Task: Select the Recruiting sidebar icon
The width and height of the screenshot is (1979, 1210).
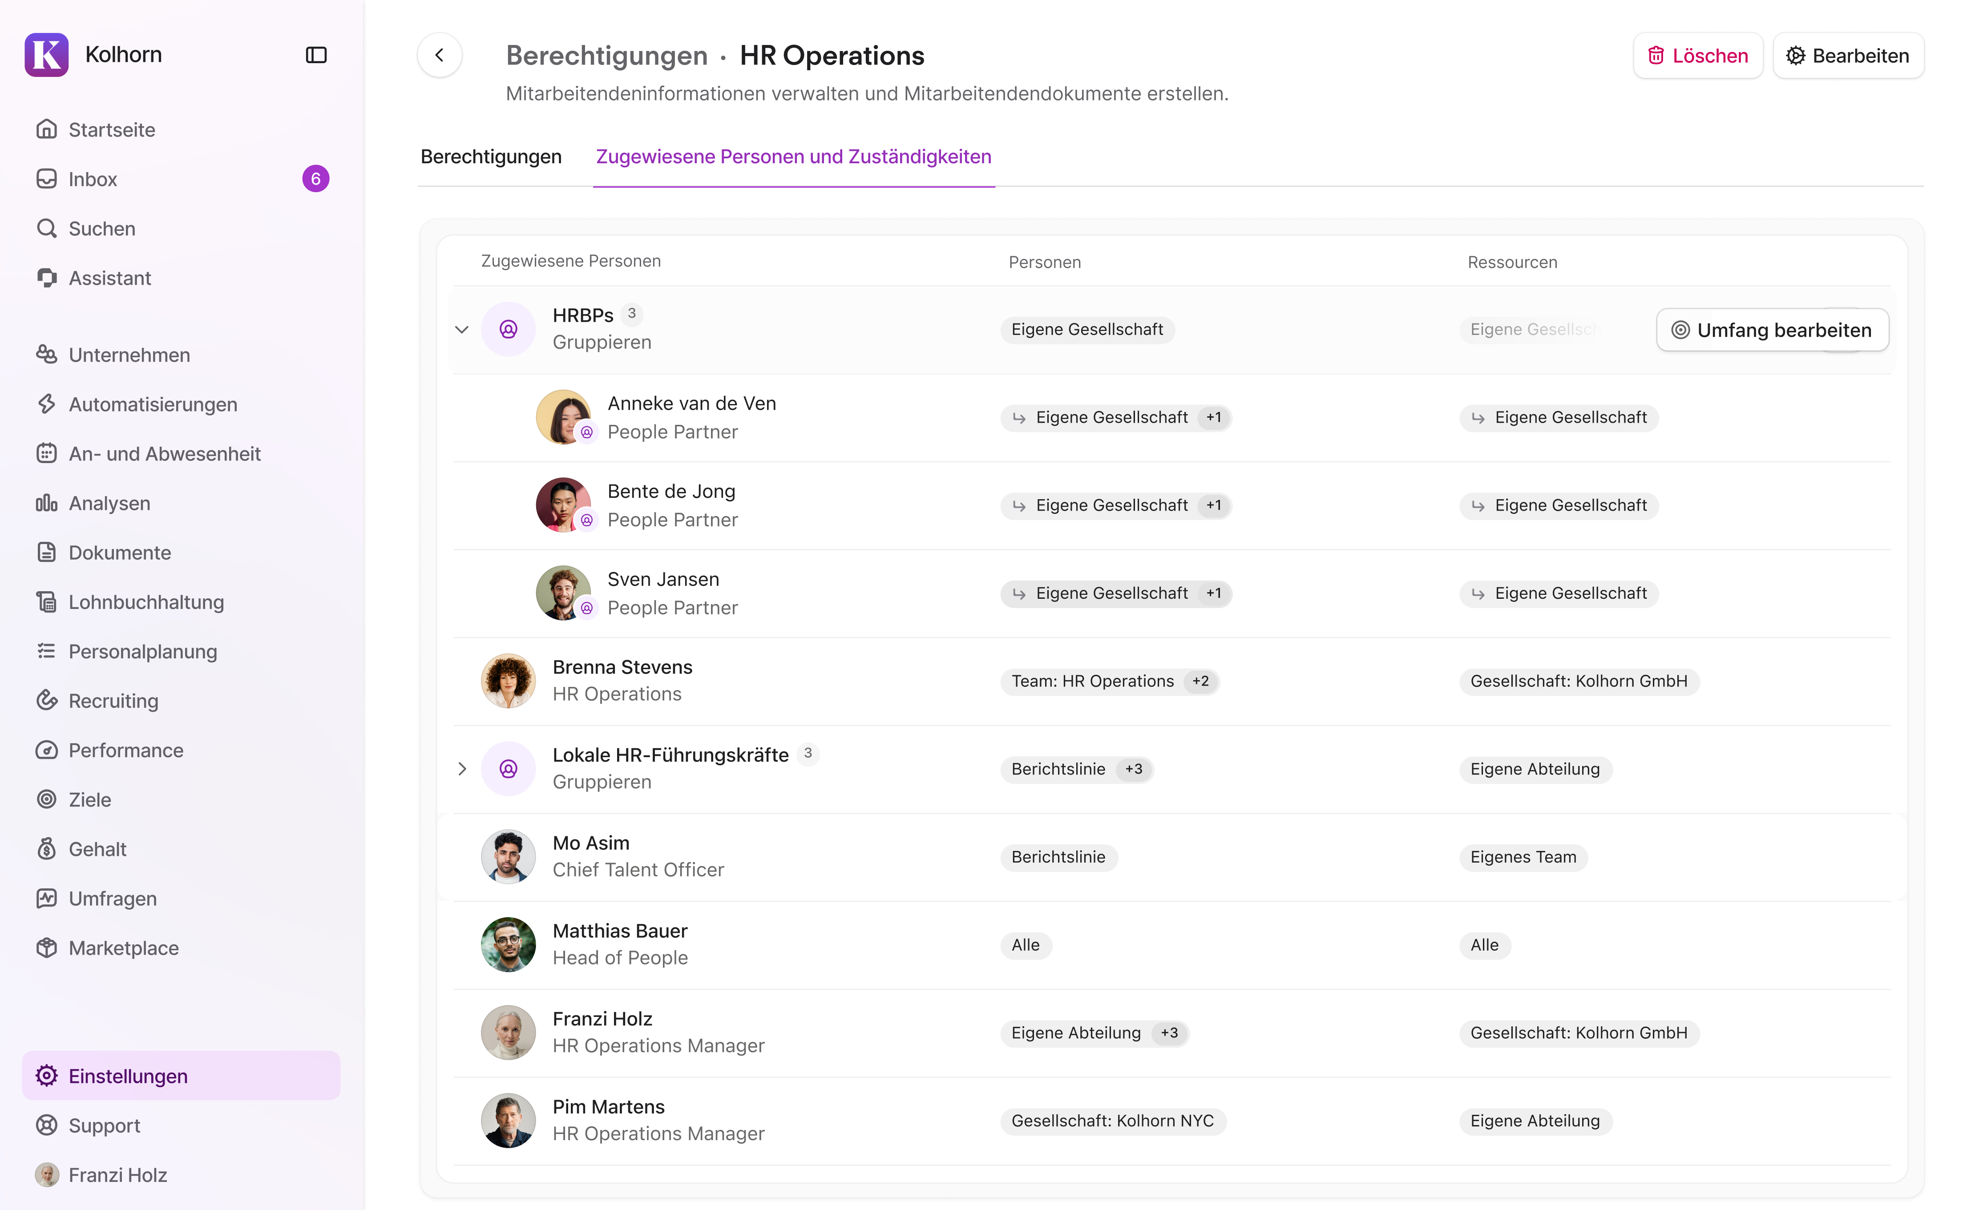Action: point(47,700)
